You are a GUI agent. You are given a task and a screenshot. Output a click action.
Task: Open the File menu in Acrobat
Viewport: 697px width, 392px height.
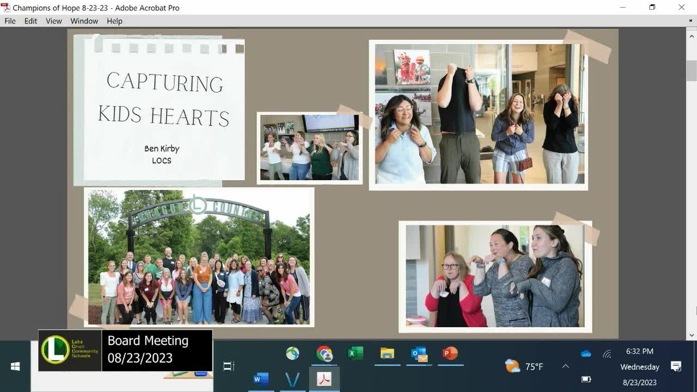coord(9,21)
